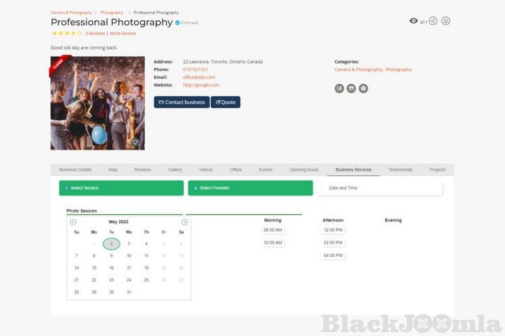Screen dimensions: 505x336
Task: Switch to the Opening hours tab
Action: click(x=304, y=170)
